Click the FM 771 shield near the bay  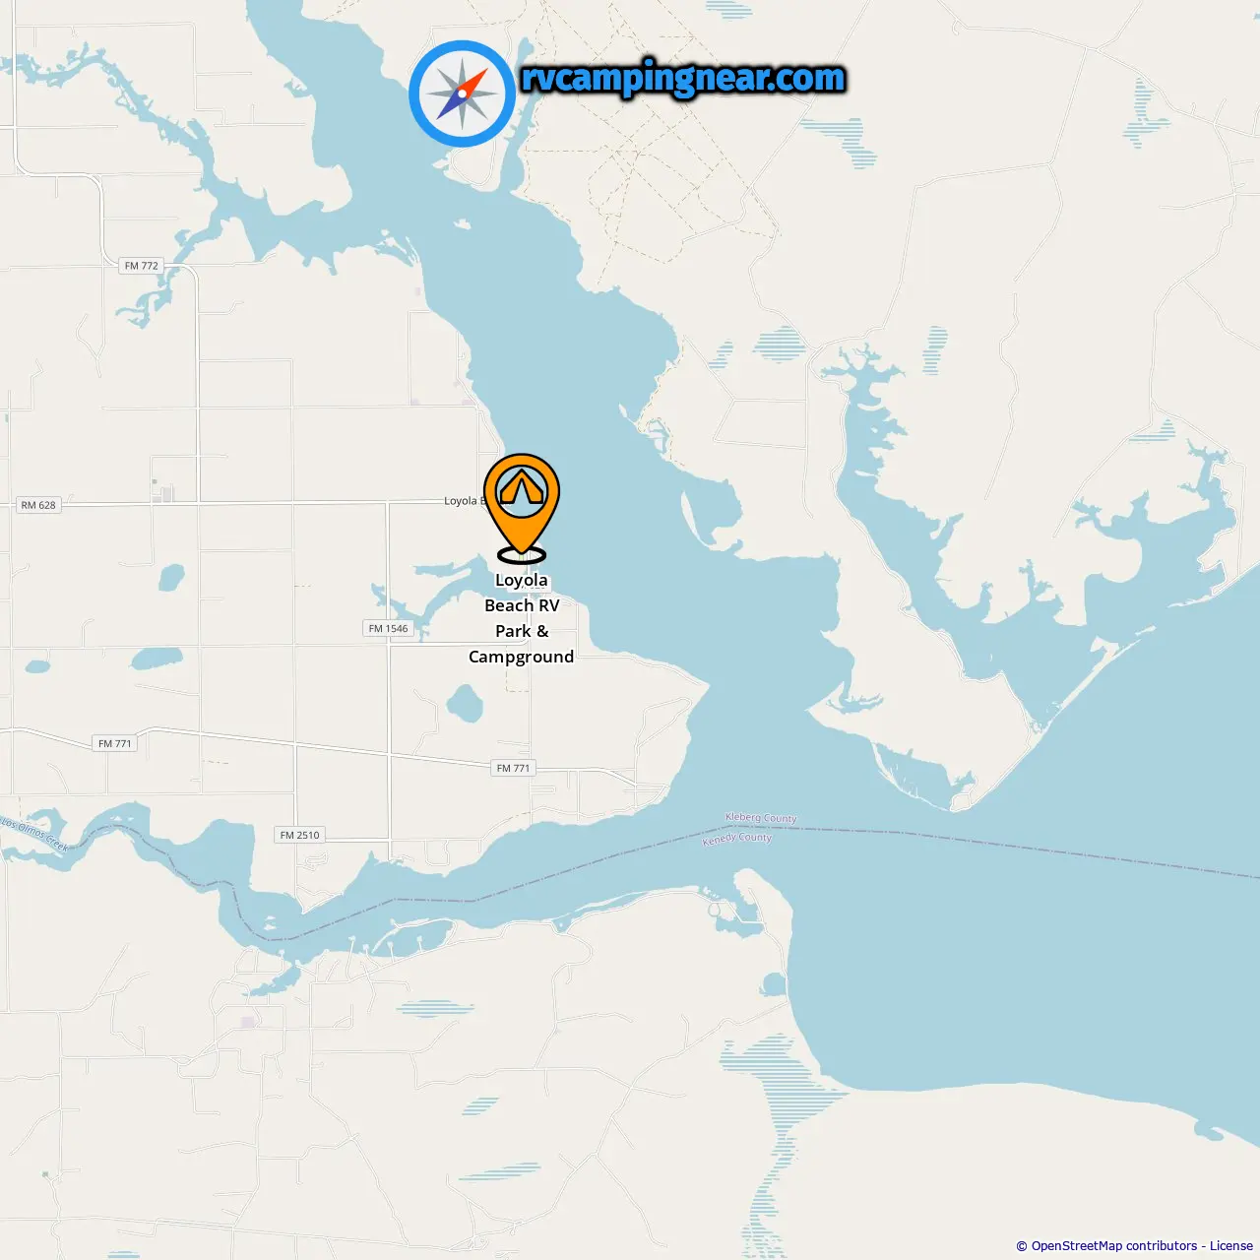click(x=513, y=768)
